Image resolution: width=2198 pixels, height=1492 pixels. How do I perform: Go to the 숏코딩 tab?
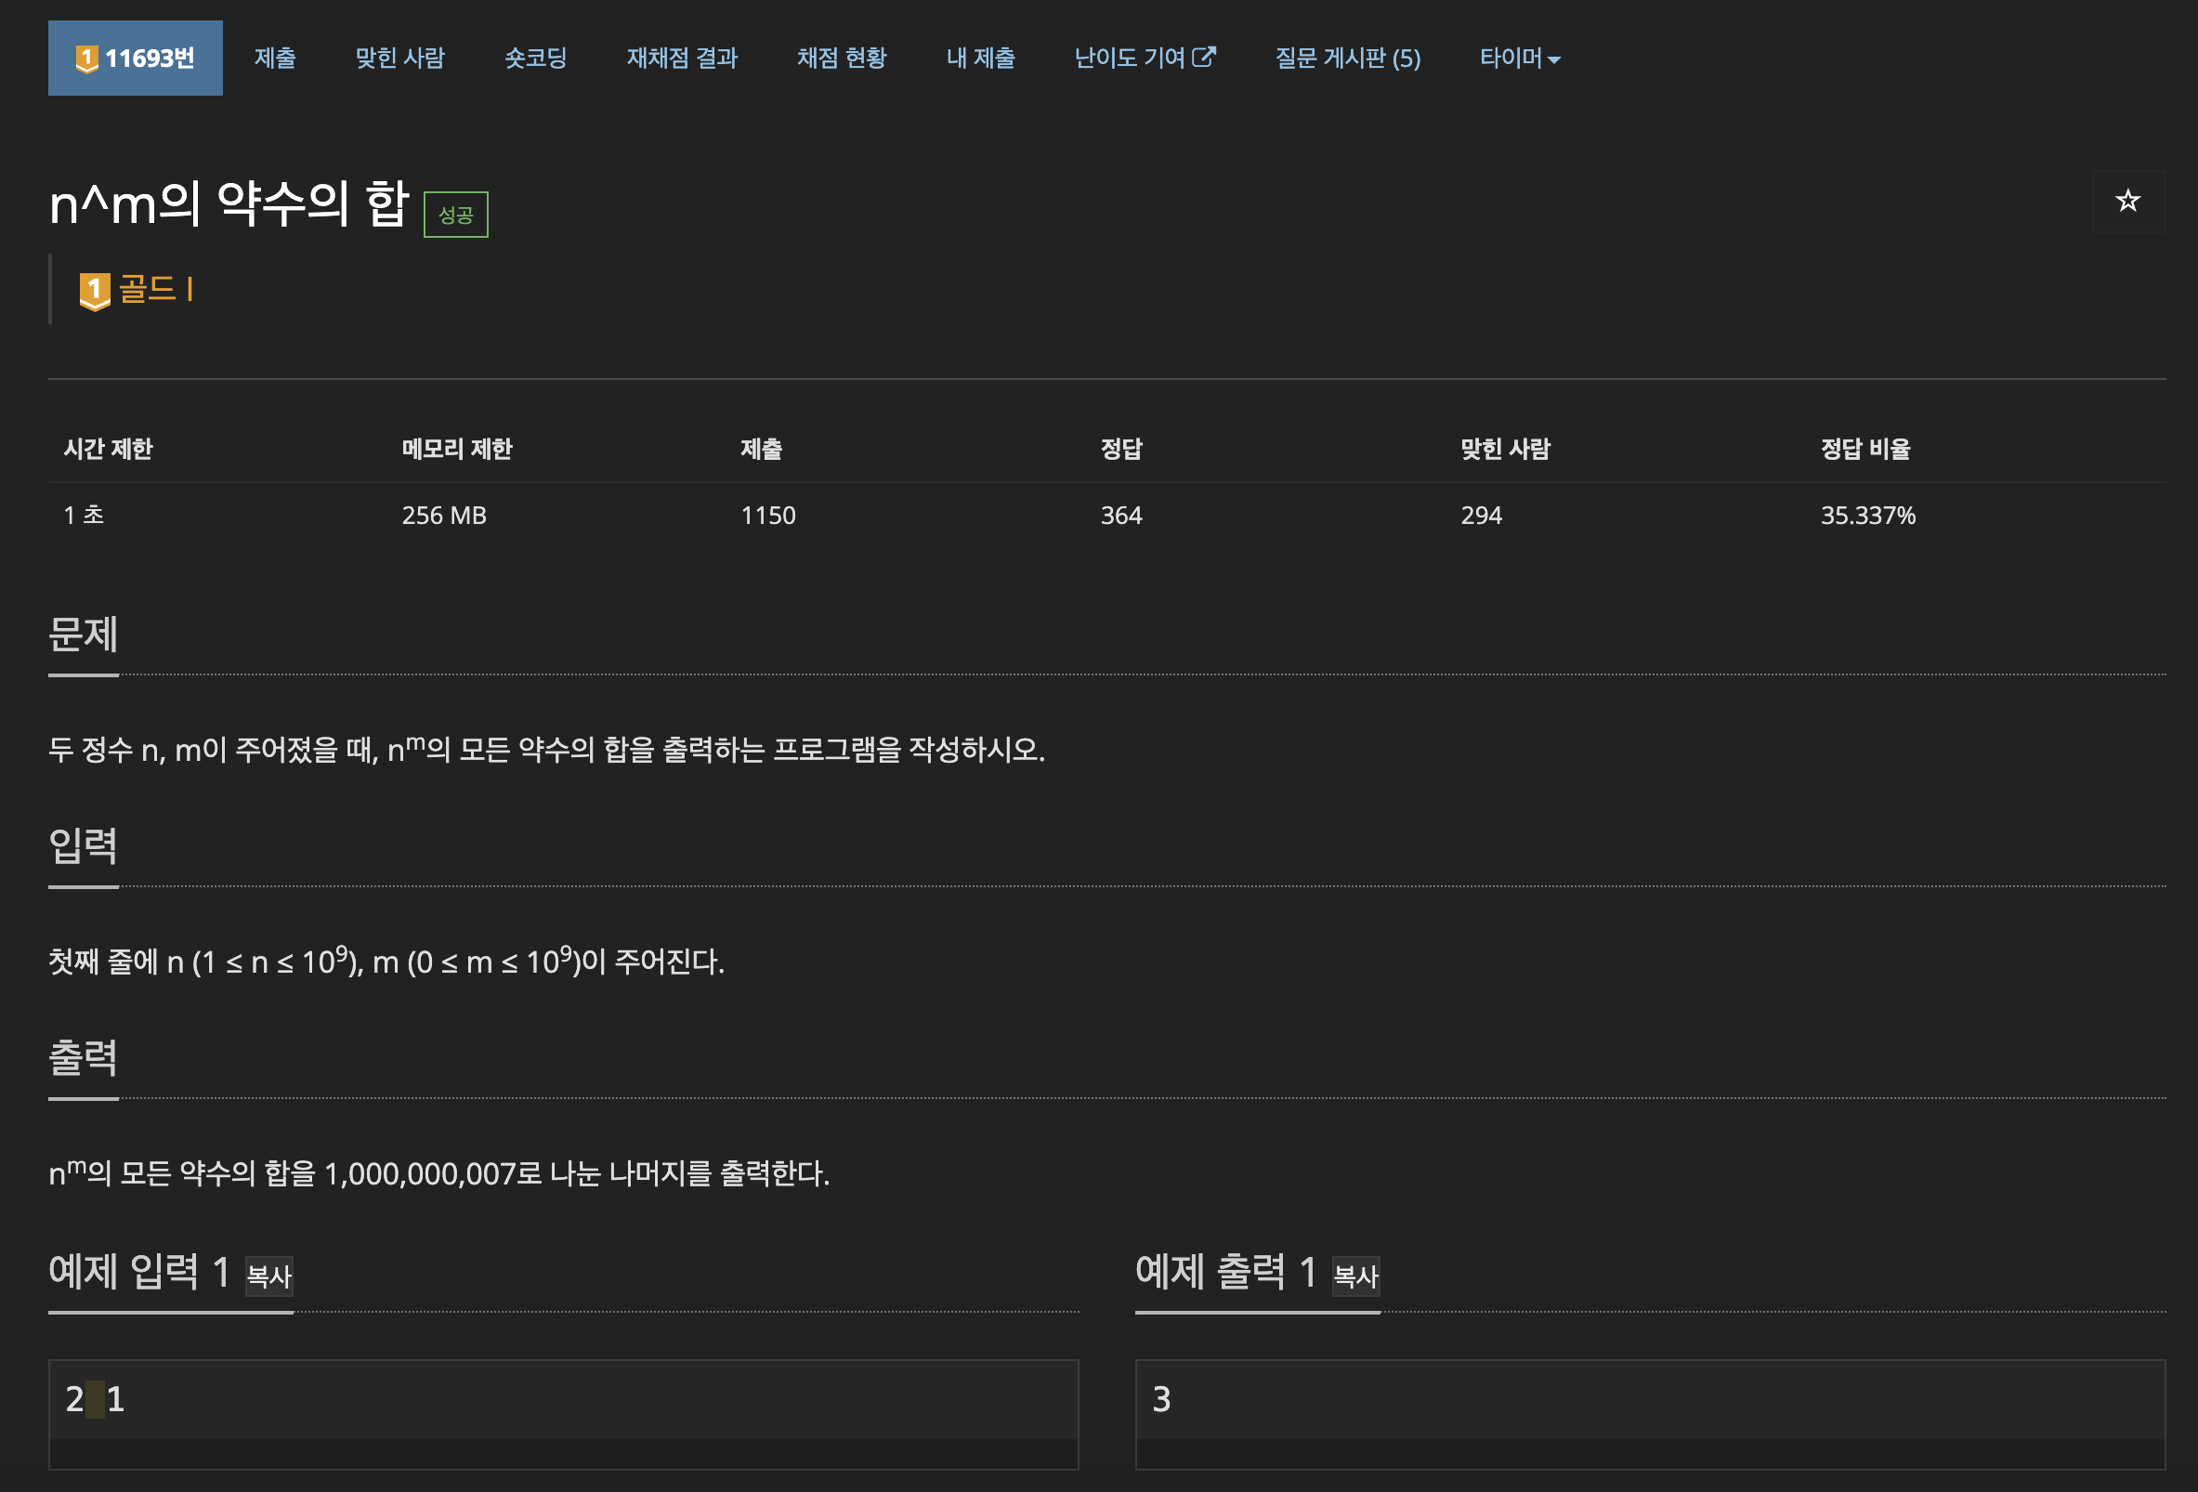coord(535,59)
